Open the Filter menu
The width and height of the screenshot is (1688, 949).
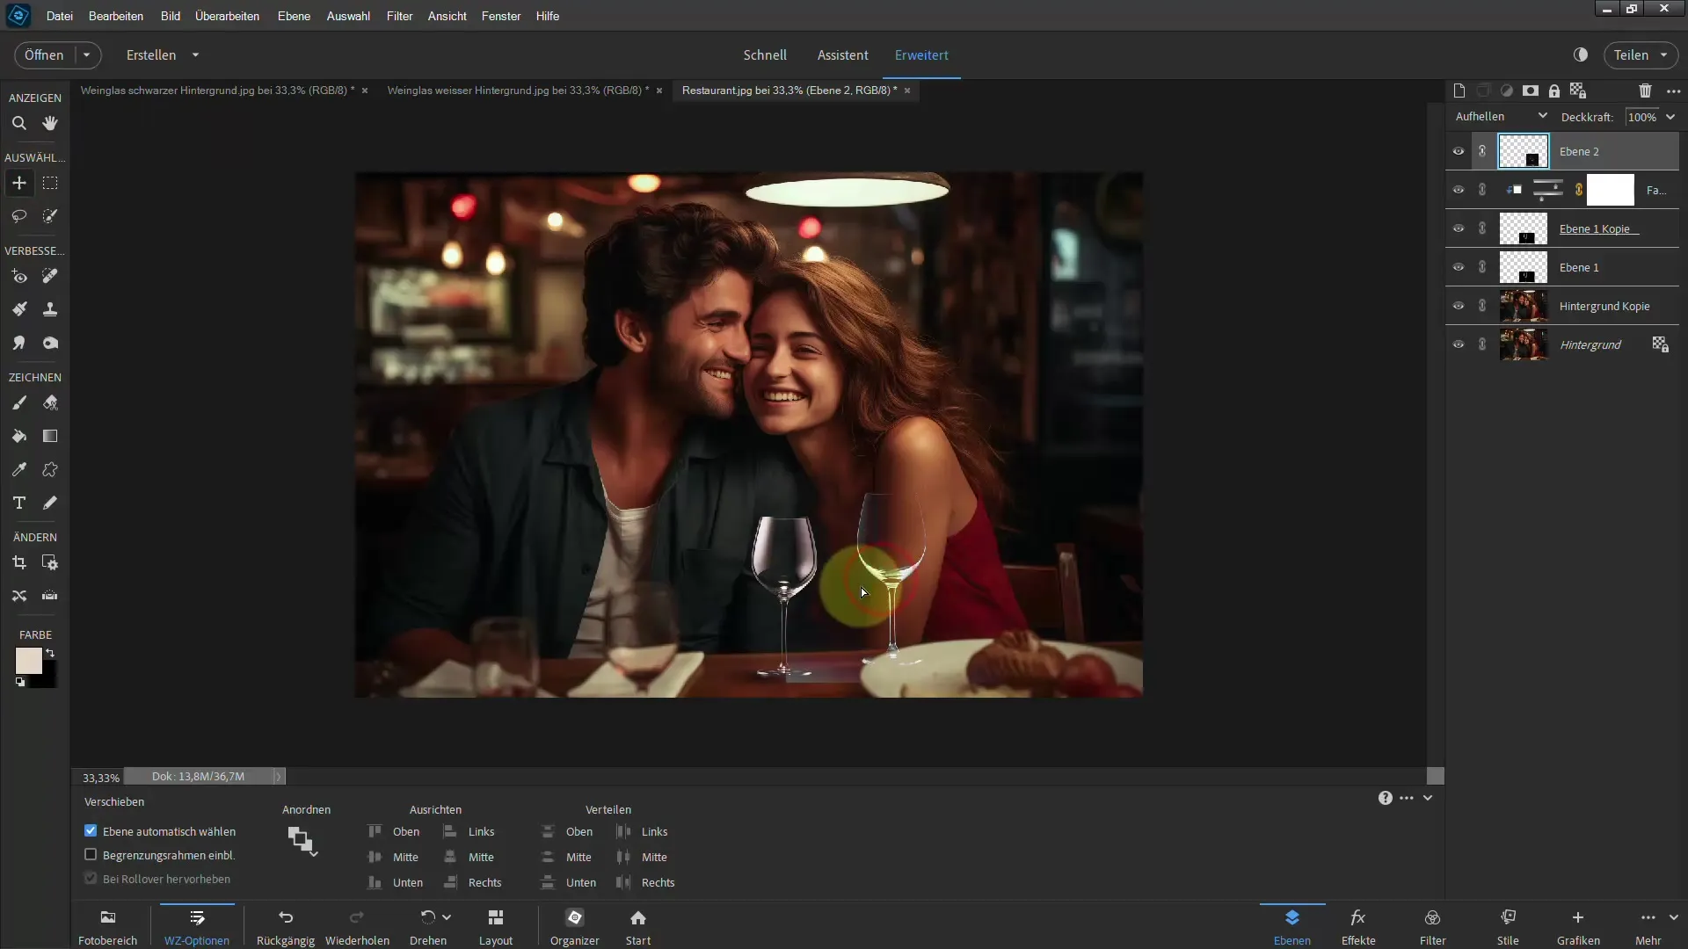click(399, 16)
